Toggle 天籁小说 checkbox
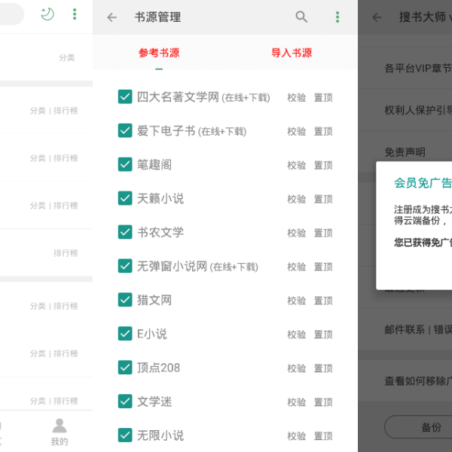The width and height of the screenshot is (452, 452). pos(125,198)
